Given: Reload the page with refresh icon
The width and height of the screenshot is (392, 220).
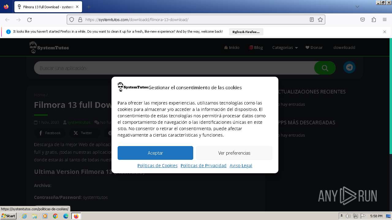Looking at the screenshot, I should (29, 20).
